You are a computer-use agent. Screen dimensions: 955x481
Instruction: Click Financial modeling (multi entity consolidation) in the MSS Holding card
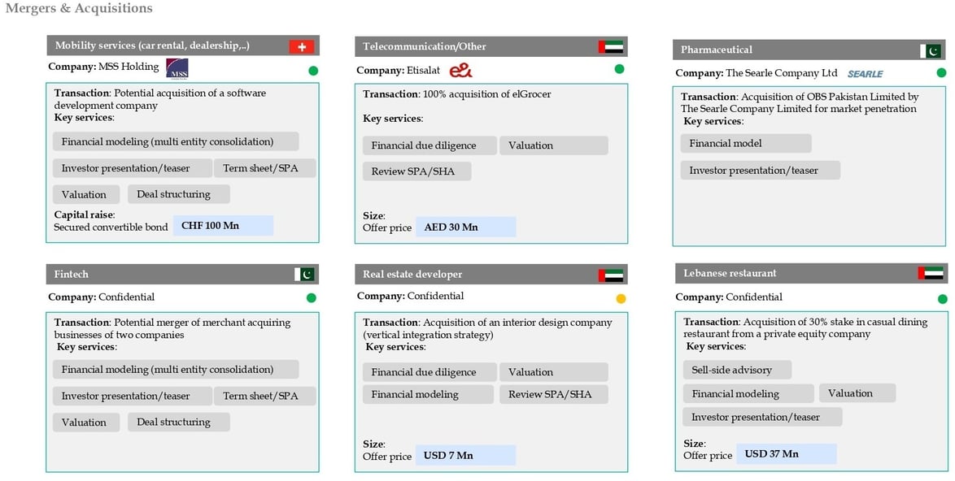pyautogui.click(x=176, y=141)
